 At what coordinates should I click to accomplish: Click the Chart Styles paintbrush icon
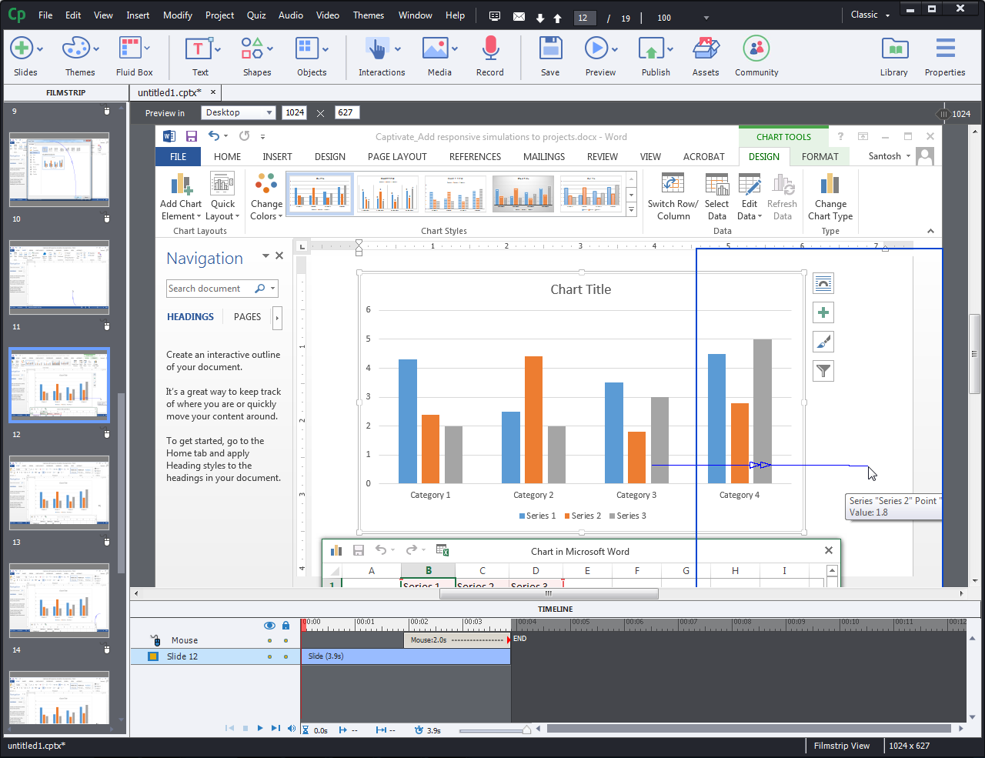pyautogui.click(x=823, y=342)
